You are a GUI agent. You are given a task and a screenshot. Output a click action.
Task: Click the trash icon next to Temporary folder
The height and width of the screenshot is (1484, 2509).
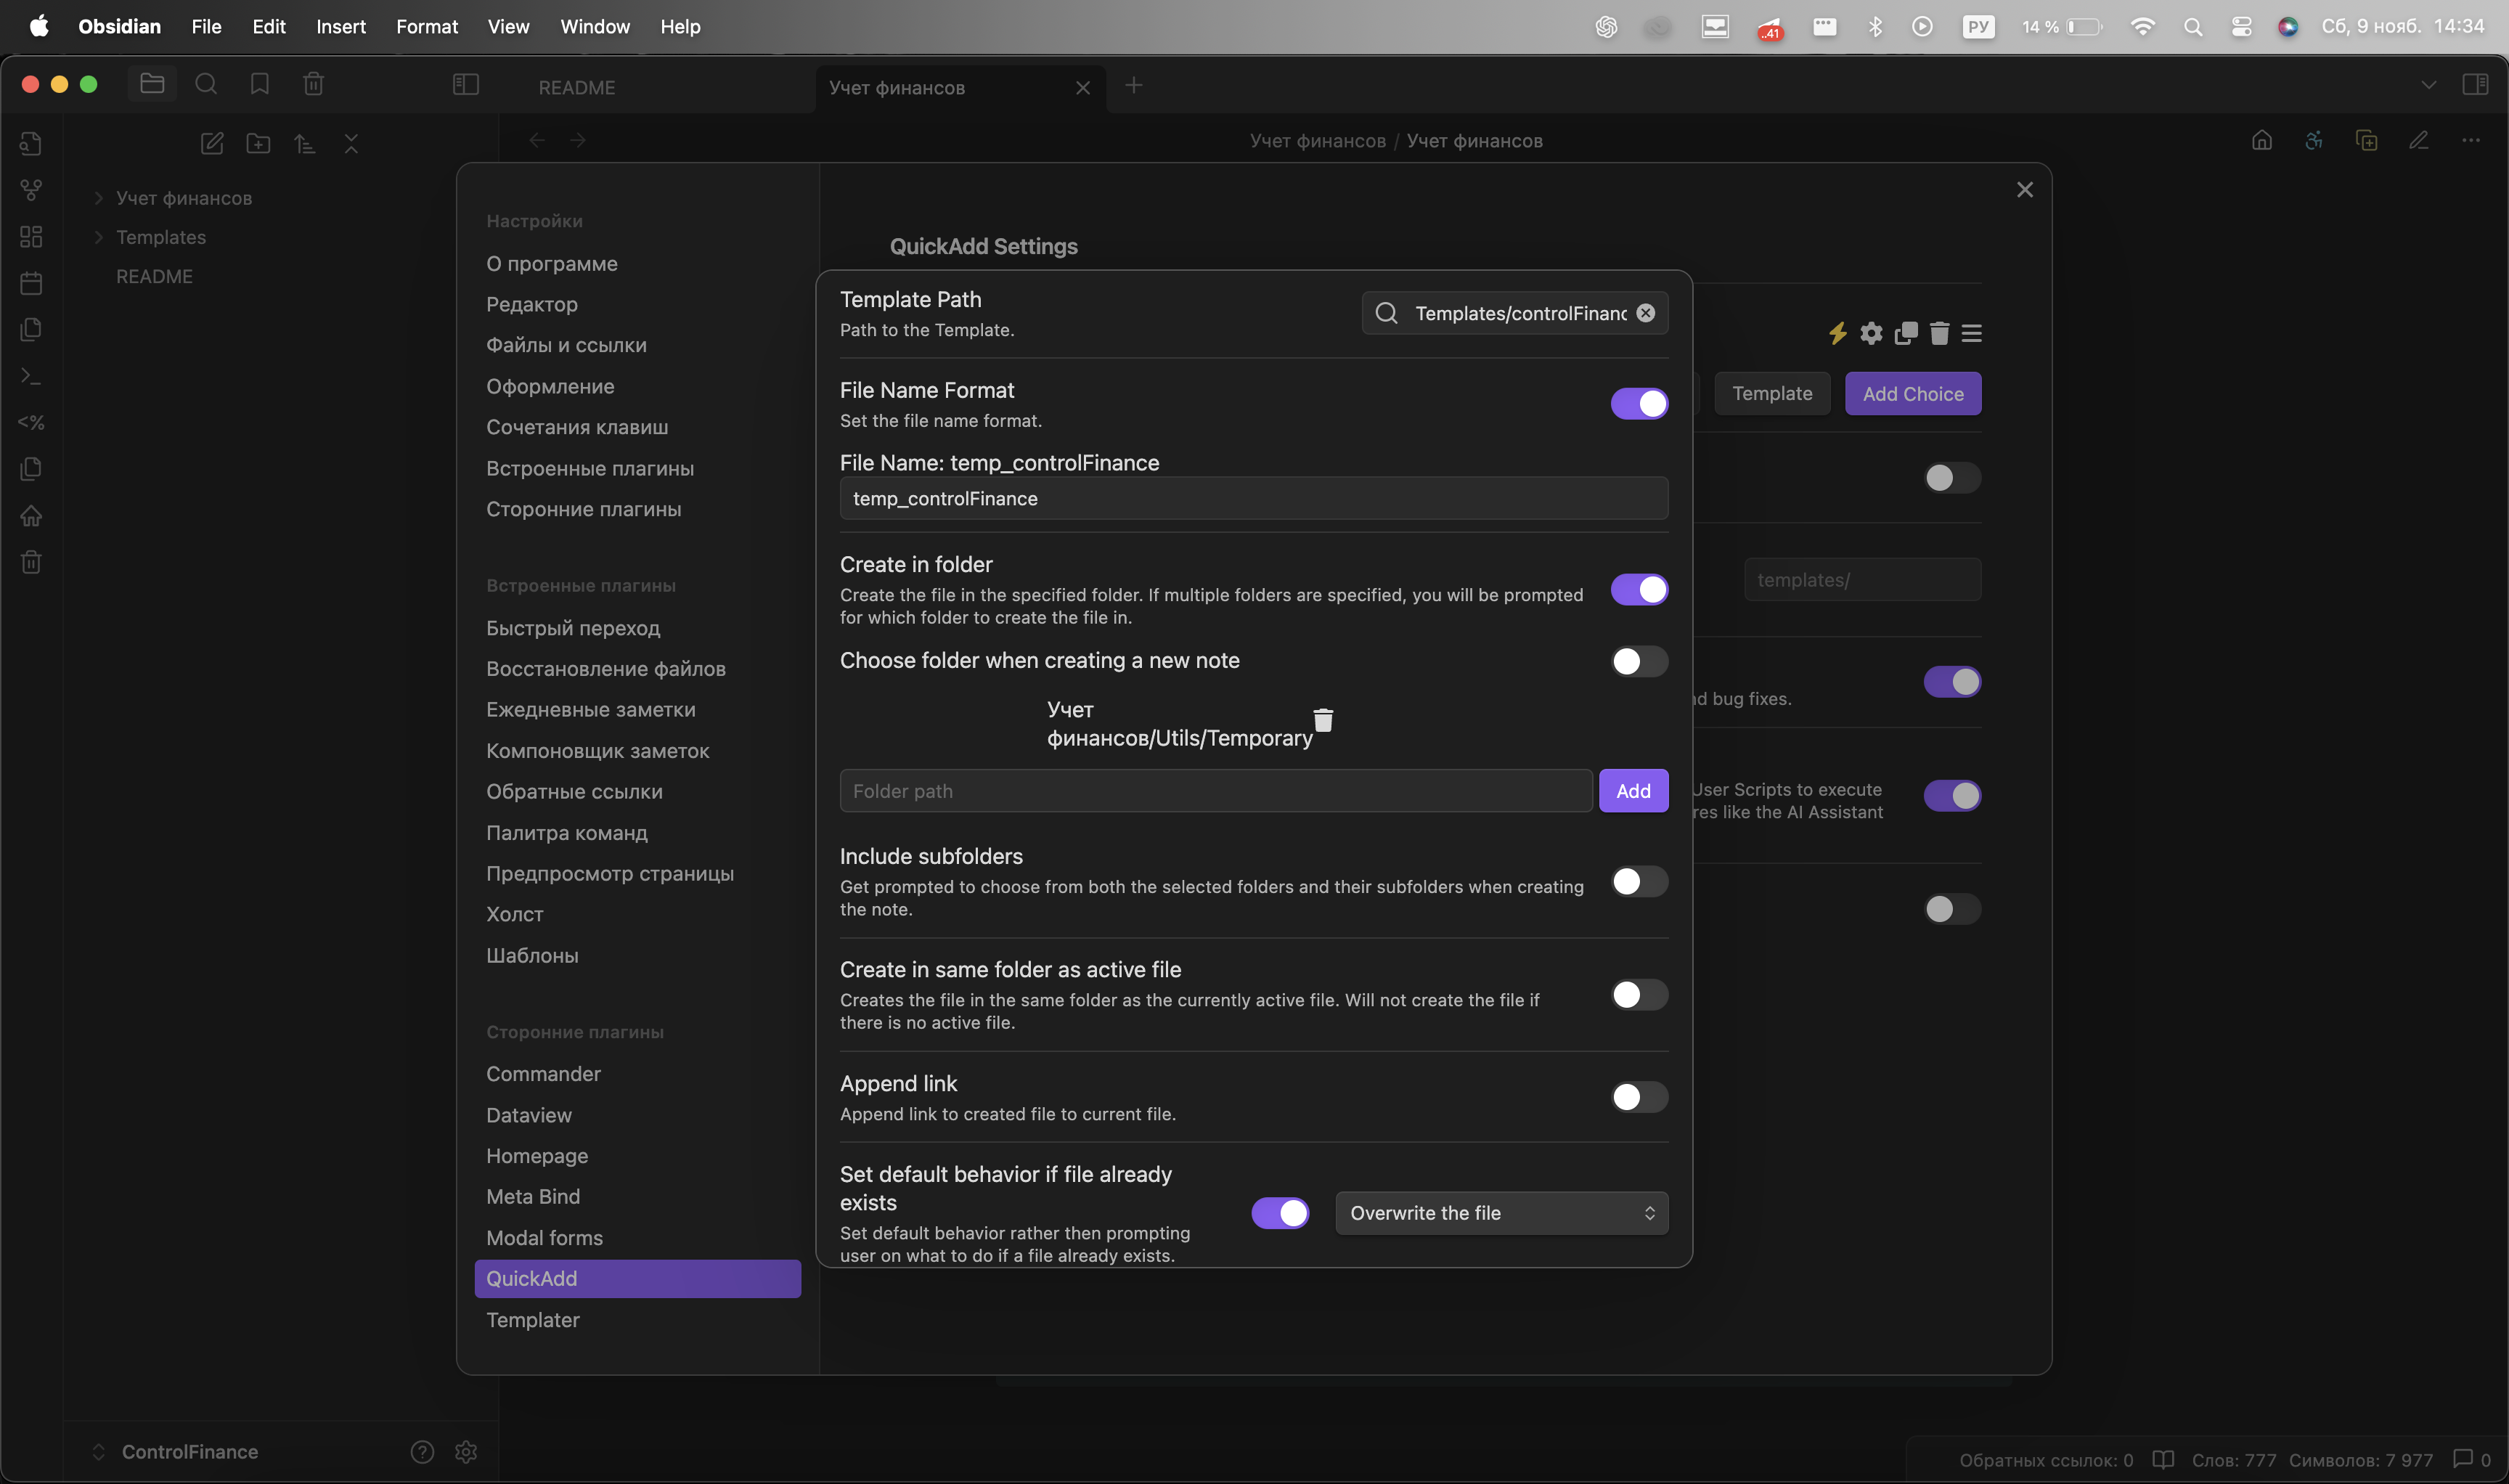coord(1323,720)
